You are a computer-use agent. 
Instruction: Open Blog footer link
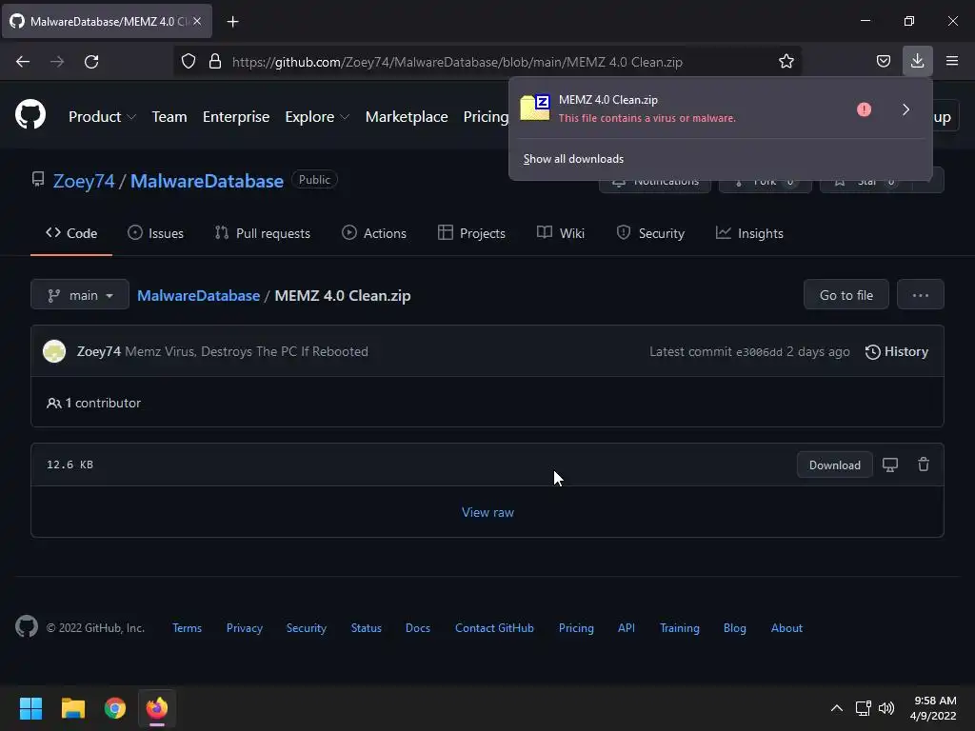(734, 628)
